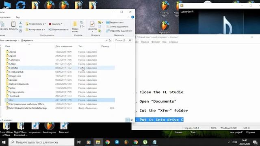The width and height of the screenshot is (260, 146).
Task: Sort by the 'Дата изменения' column header
Action: pyautogui.click(x=64, y=46)
